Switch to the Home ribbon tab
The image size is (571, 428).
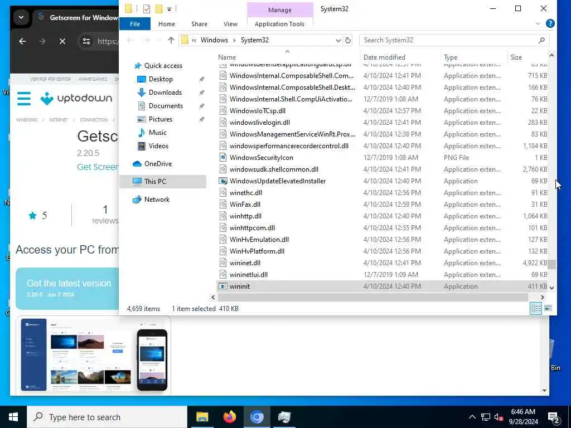pos(166,24)
